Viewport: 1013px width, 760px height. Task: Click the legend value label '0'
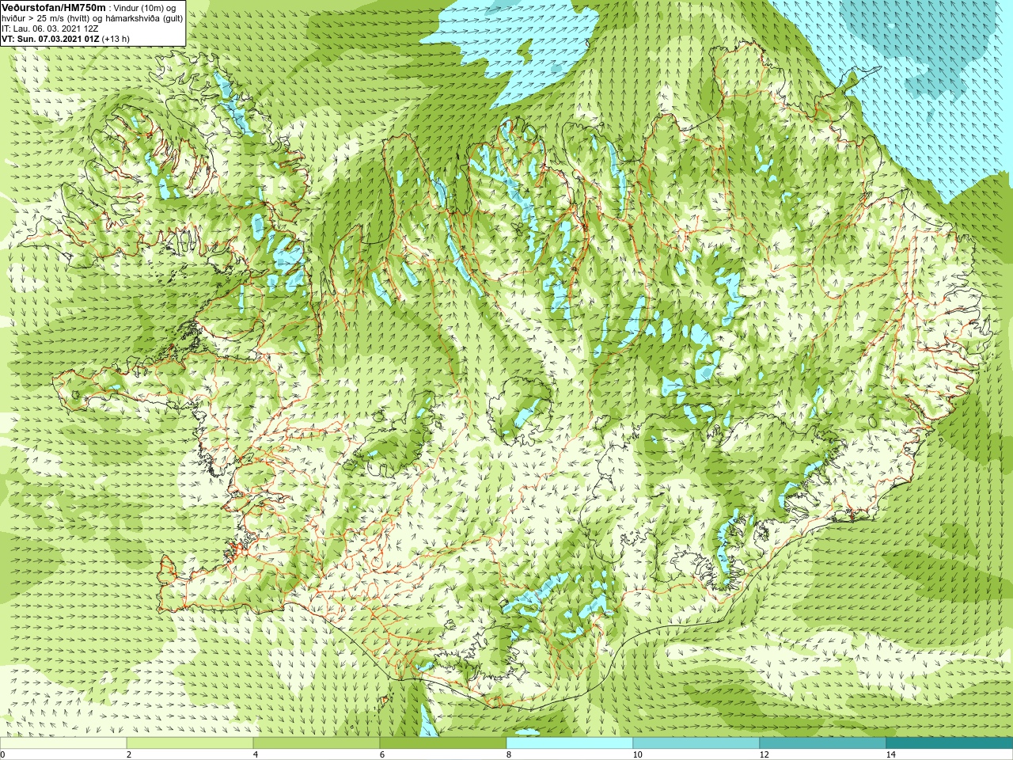coord(3,754)
